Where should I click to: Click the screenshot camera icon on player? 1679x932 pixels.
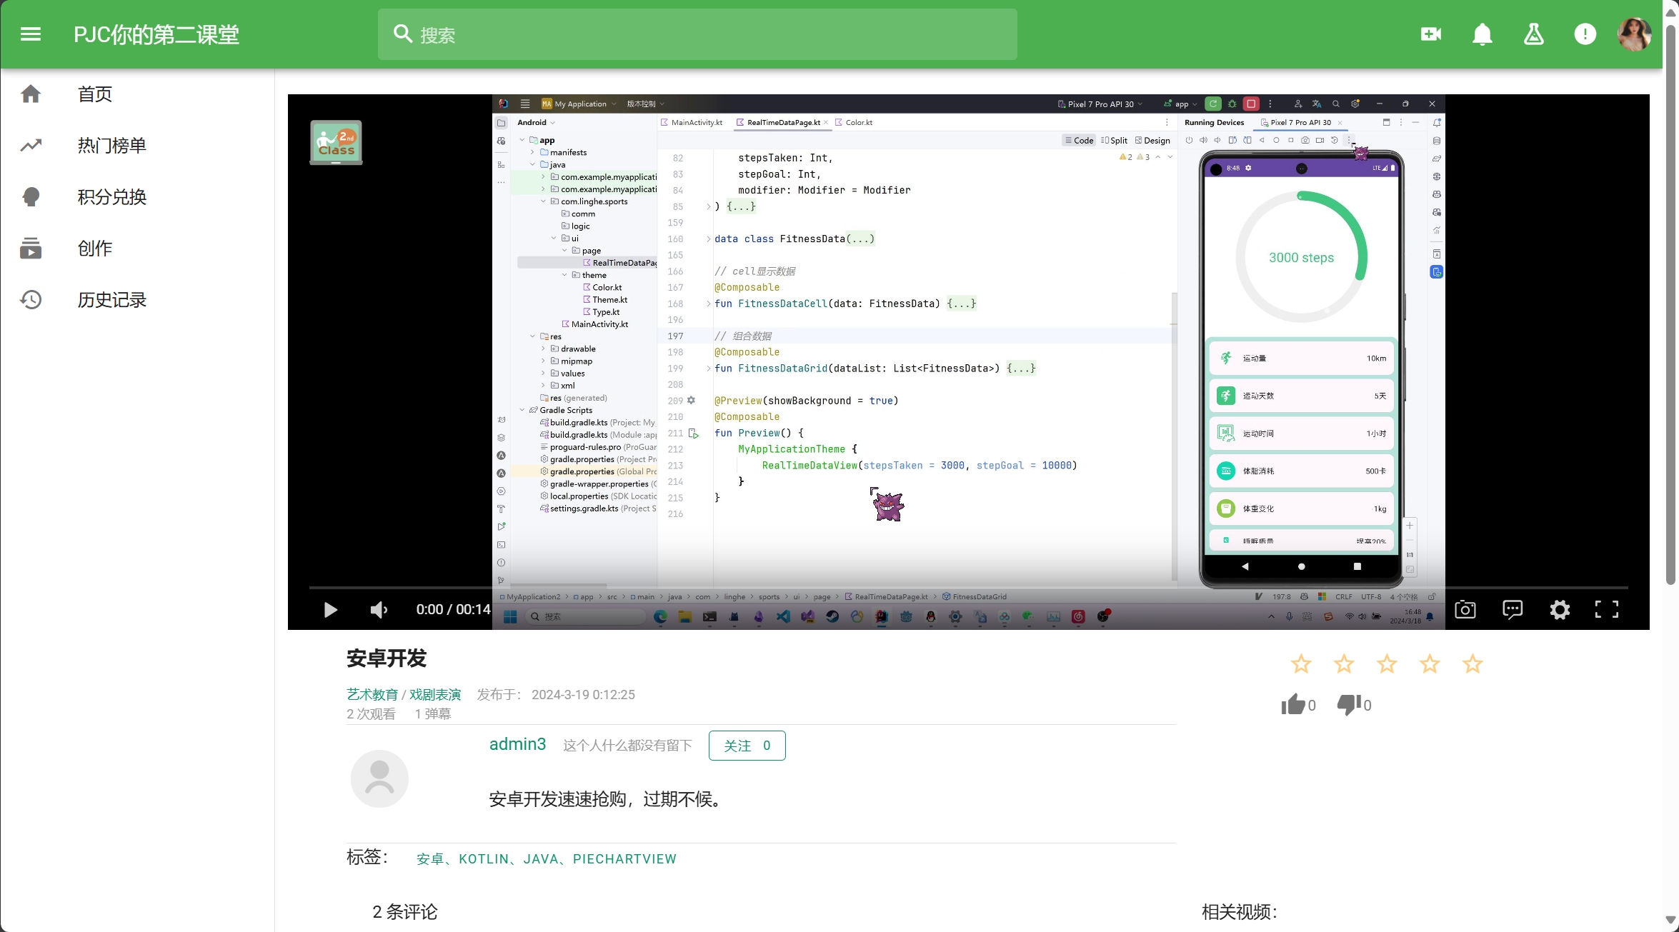coord(1465,608)
